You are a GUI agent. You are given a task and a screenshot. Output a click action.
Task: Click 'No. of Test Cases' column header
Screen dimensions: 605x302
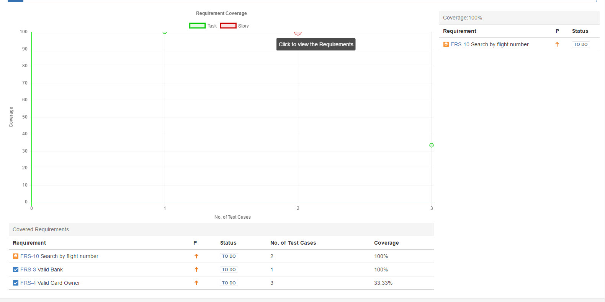[293, 243]
